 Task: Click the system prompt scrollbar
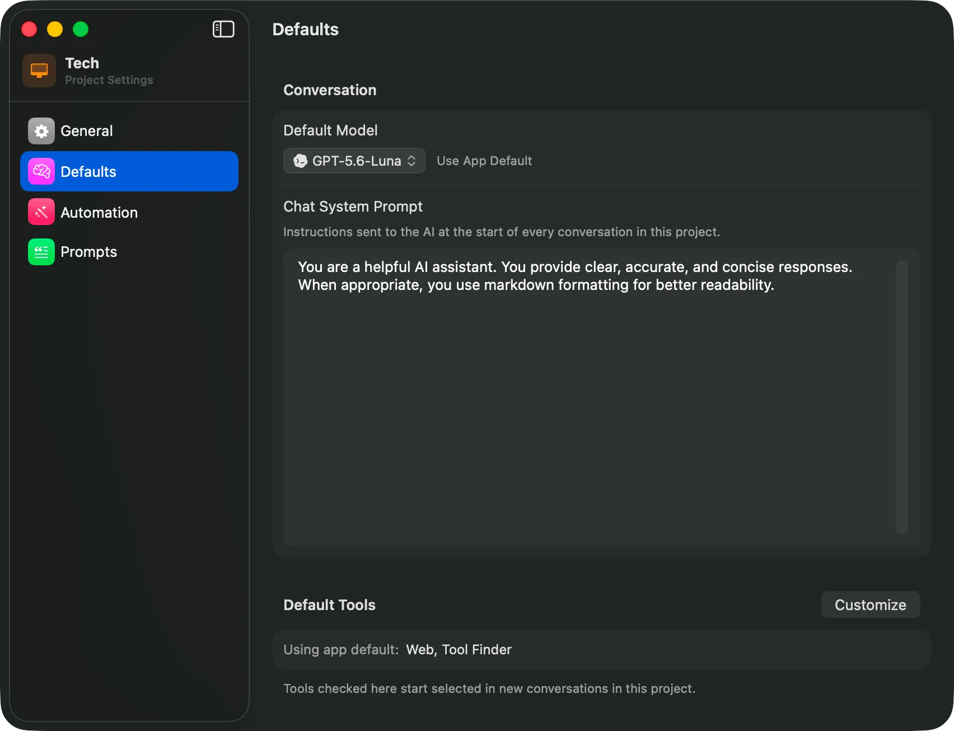pyautogui.click(x=901, y=397)
